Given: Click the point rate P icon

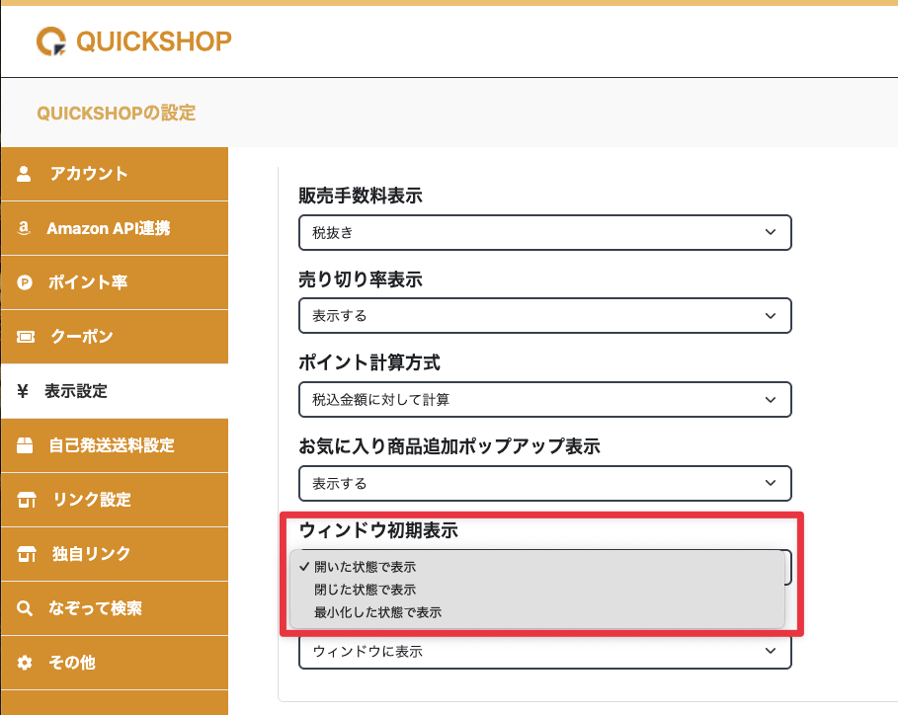Looking at the screenshot, I should pos(26,282).
